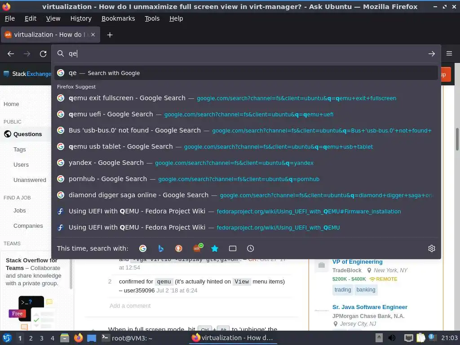
Task: Search open tabs with tab icon
Action: 233,248
